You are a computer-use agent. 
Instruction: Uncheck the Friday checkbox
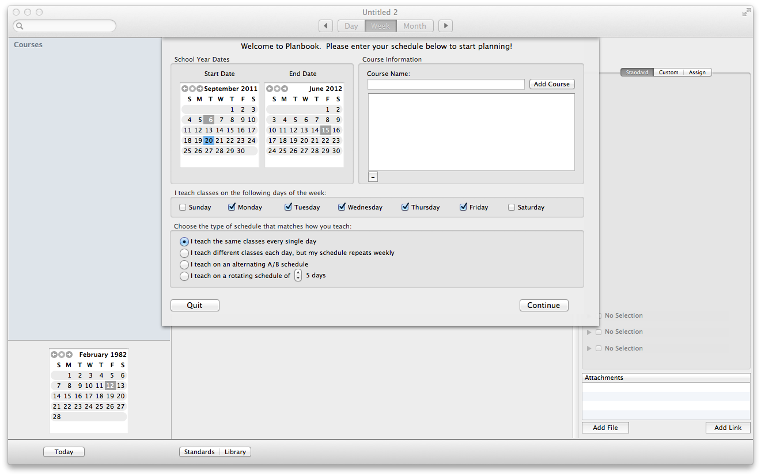[x=464, y=207]
